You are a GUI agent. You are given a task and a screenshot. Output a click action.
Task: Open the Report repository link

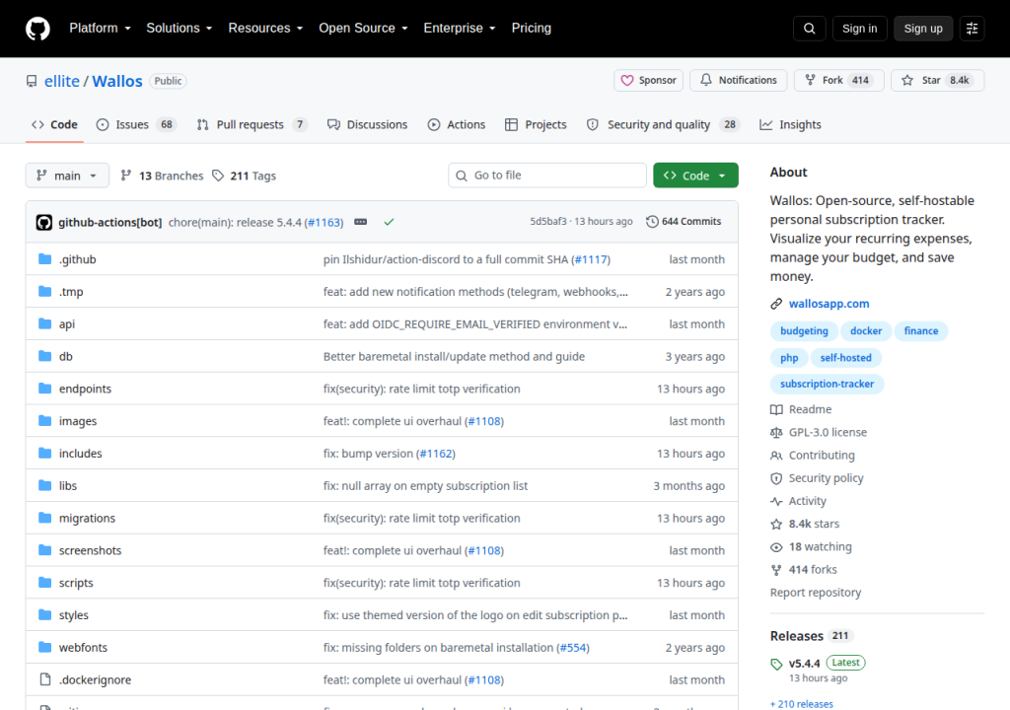click(x=816, y=593)
